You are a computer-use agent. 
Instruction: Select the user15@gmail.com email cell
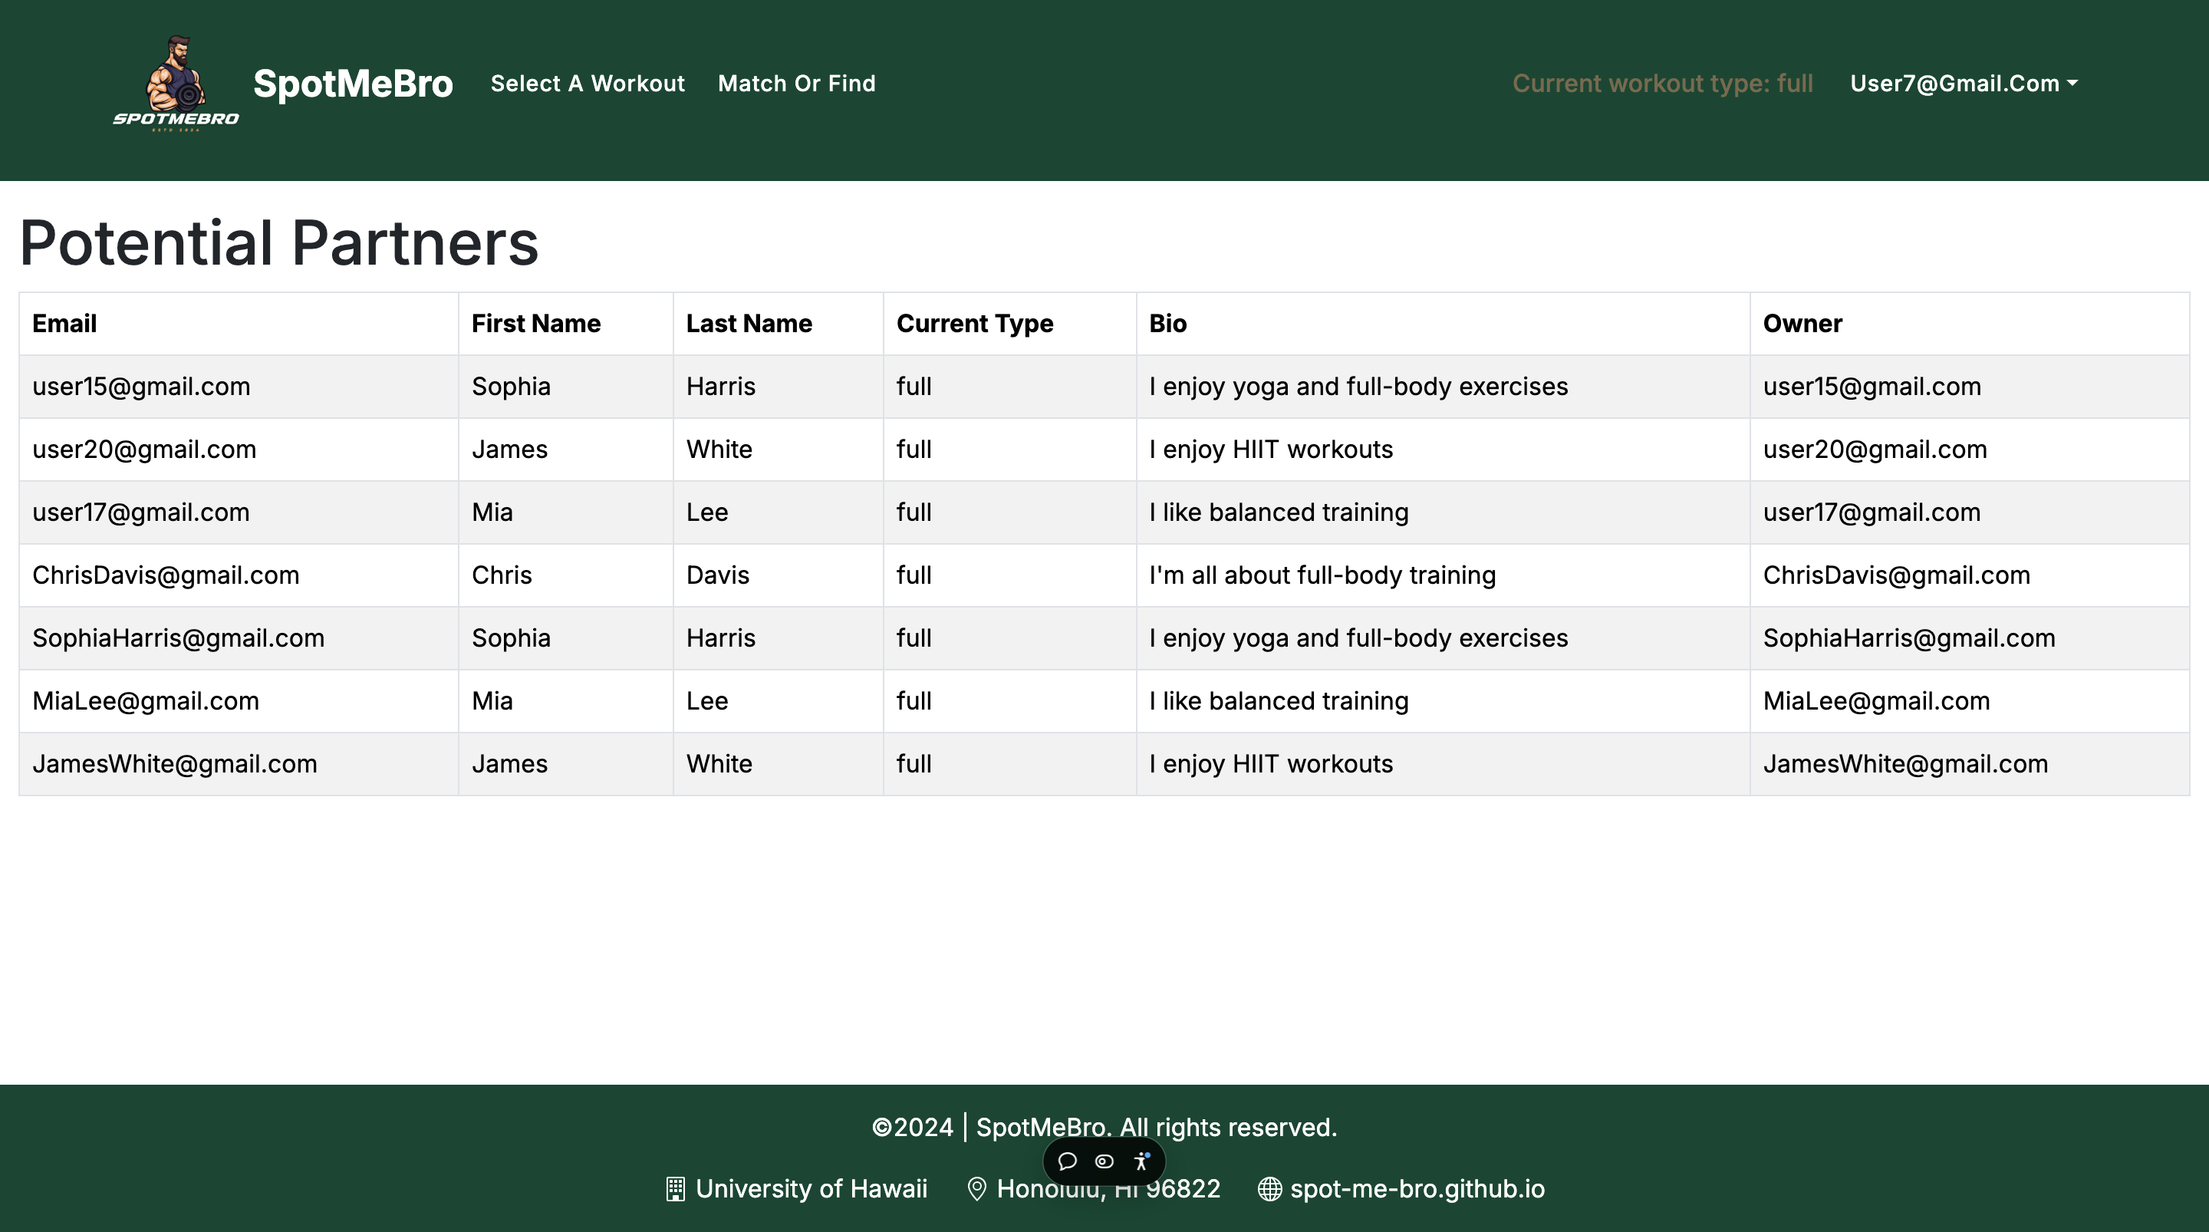coord(141,386)
